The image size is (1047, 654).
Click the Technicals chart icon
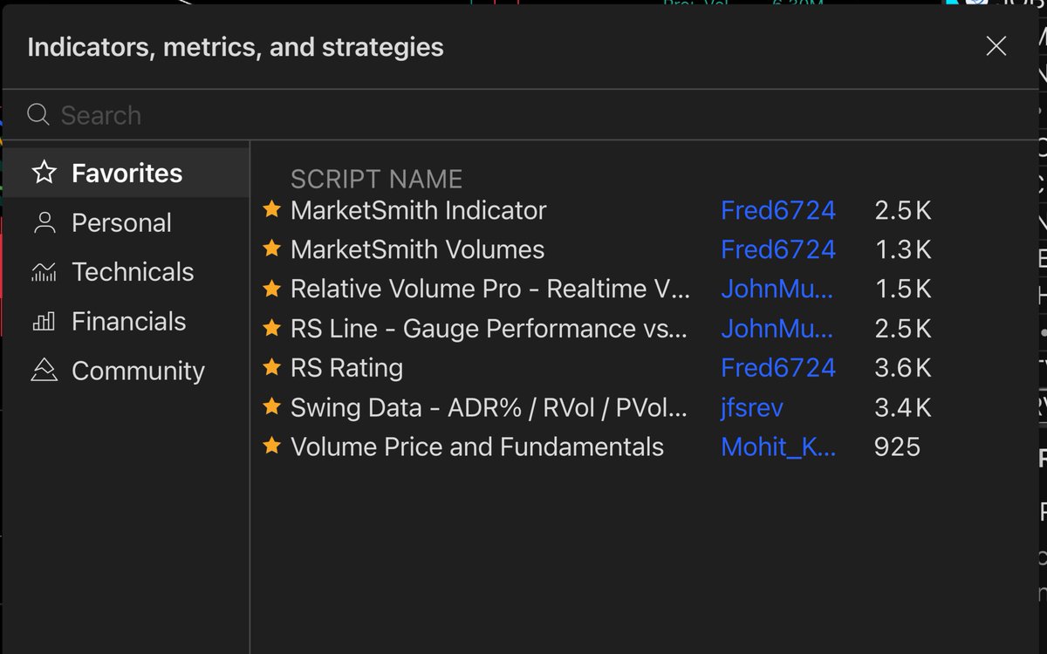[44, 272]
